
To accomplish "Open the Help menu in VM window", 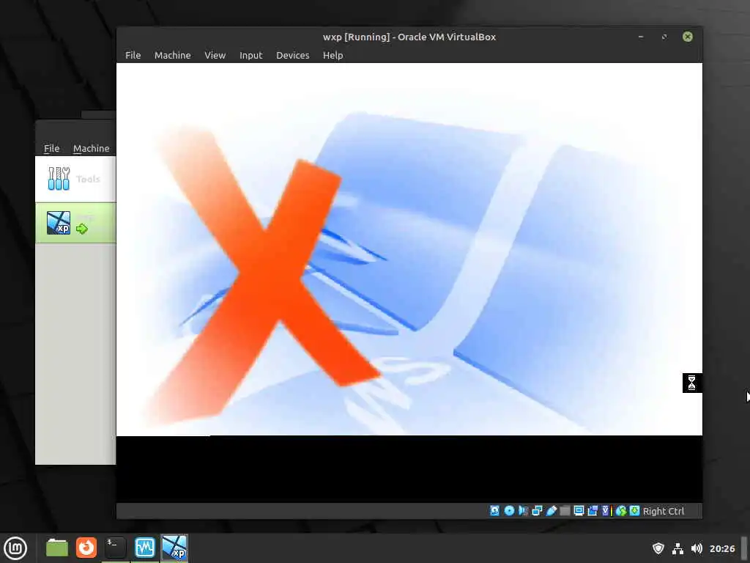I will [x=333, y=55].
